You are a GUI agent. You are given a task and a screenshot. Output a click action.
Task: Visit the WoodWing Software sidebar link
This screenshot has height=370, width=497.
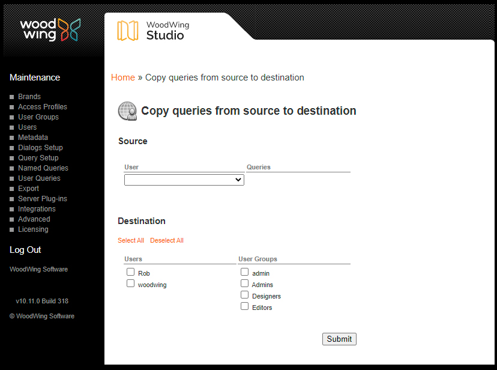coord(38,269)
